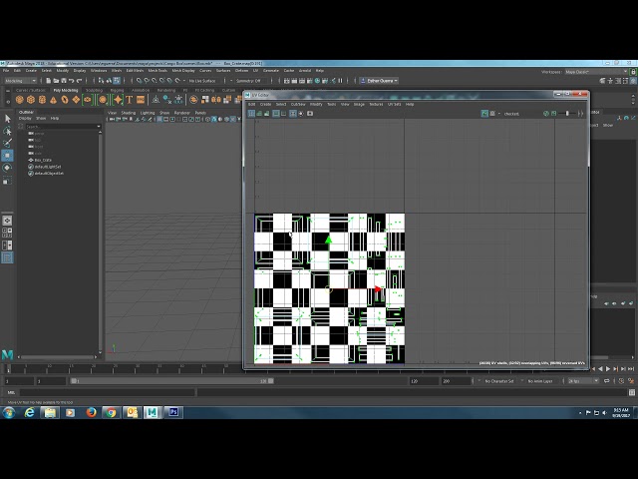
Task: Switch to the Poly Modeling shelf tab
Action: tap(66, 90)
